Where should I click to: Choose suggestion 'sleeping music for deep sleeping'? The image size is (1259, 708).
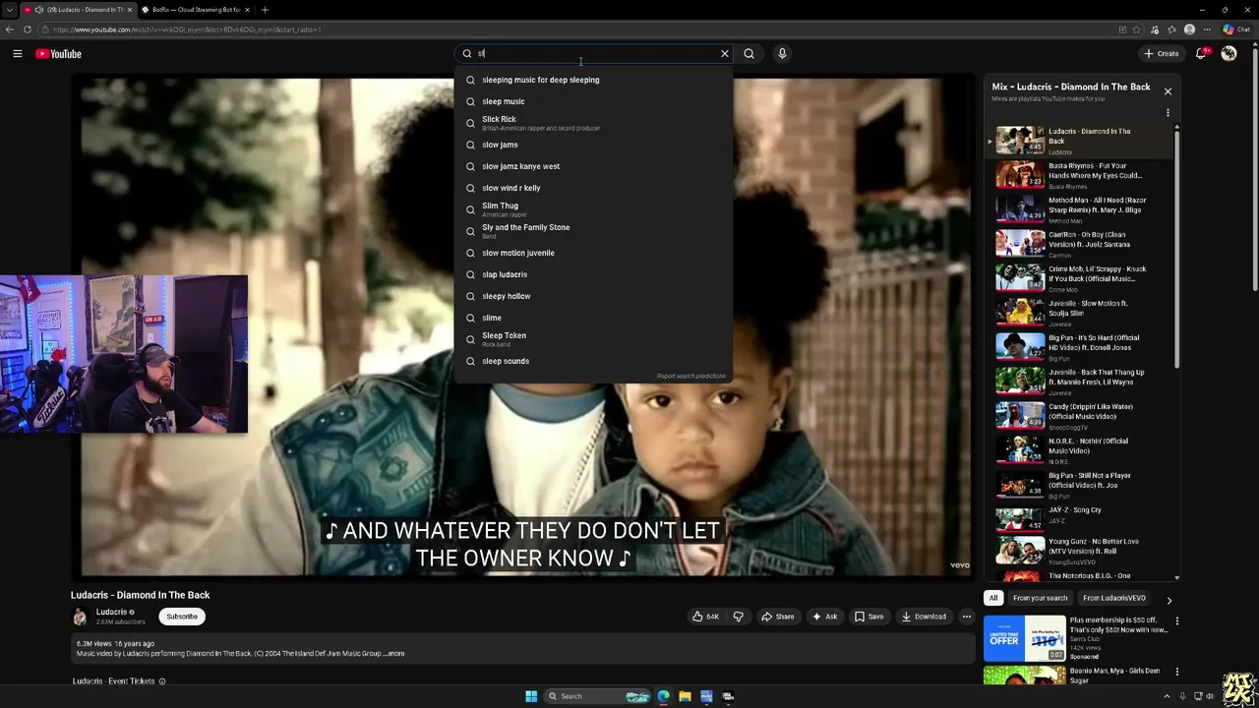[593, 80]
